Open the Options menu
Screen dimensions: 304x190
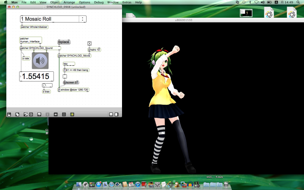coord(84,3)
